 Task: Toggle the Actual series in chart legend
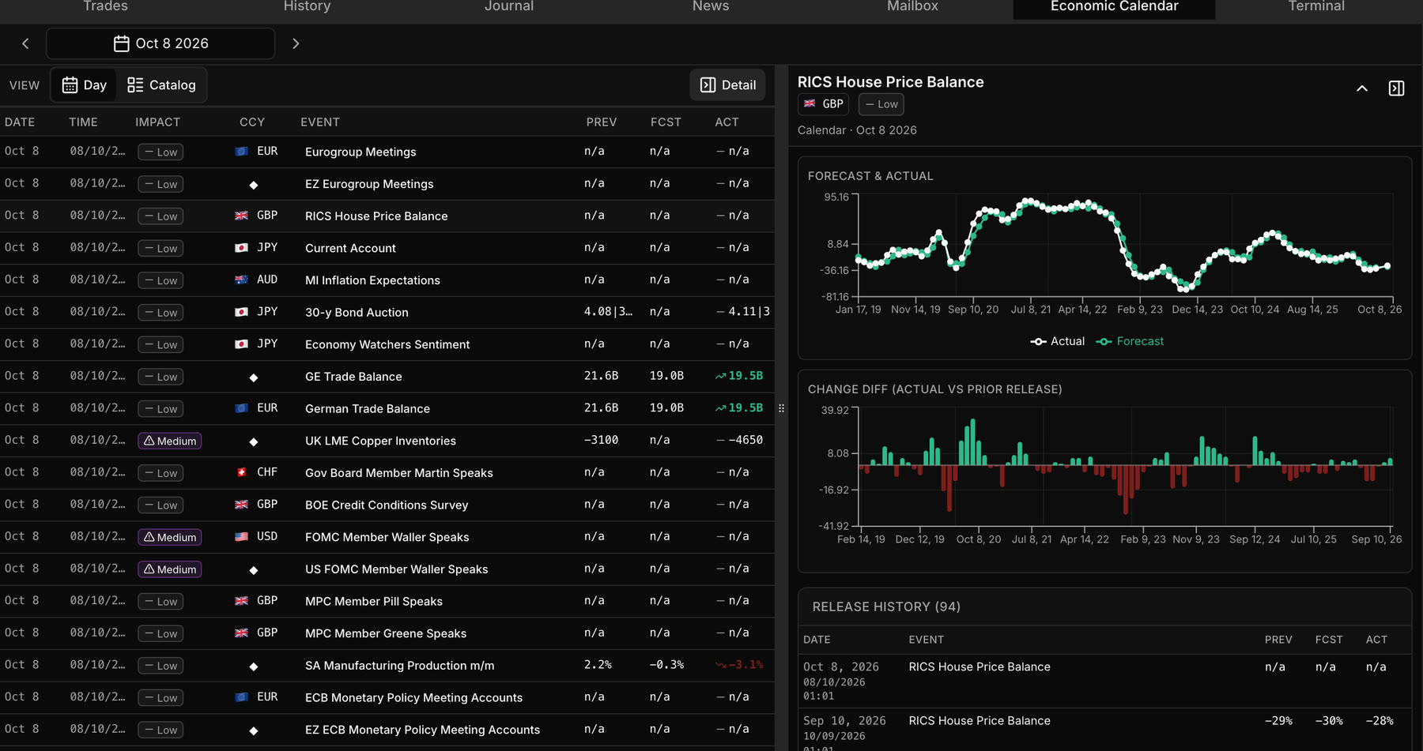(1058, 341)
